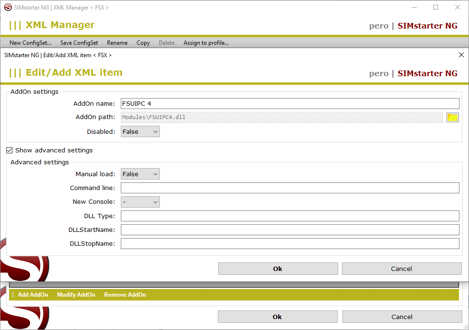Screen dimensions: 469x330
Task: Choose Copy from the toolbar
Action: 143,43
